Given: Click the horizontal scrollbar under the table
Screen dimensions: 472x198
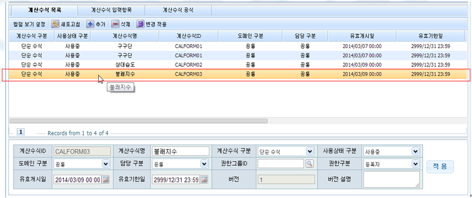Looking at the screenshot, I should tap(139, 120).
